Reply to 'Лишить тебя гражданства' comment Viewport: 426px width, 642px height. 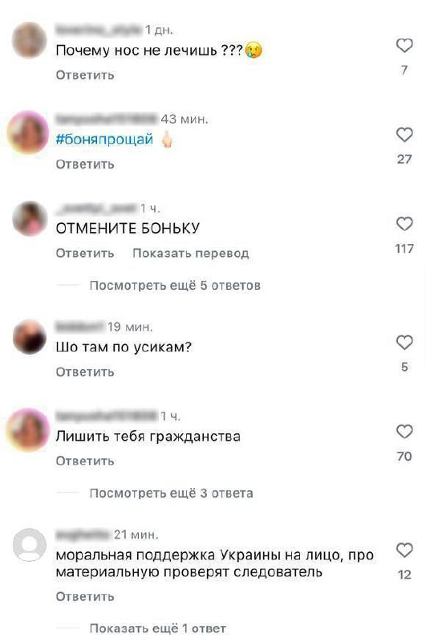[85, 461]
